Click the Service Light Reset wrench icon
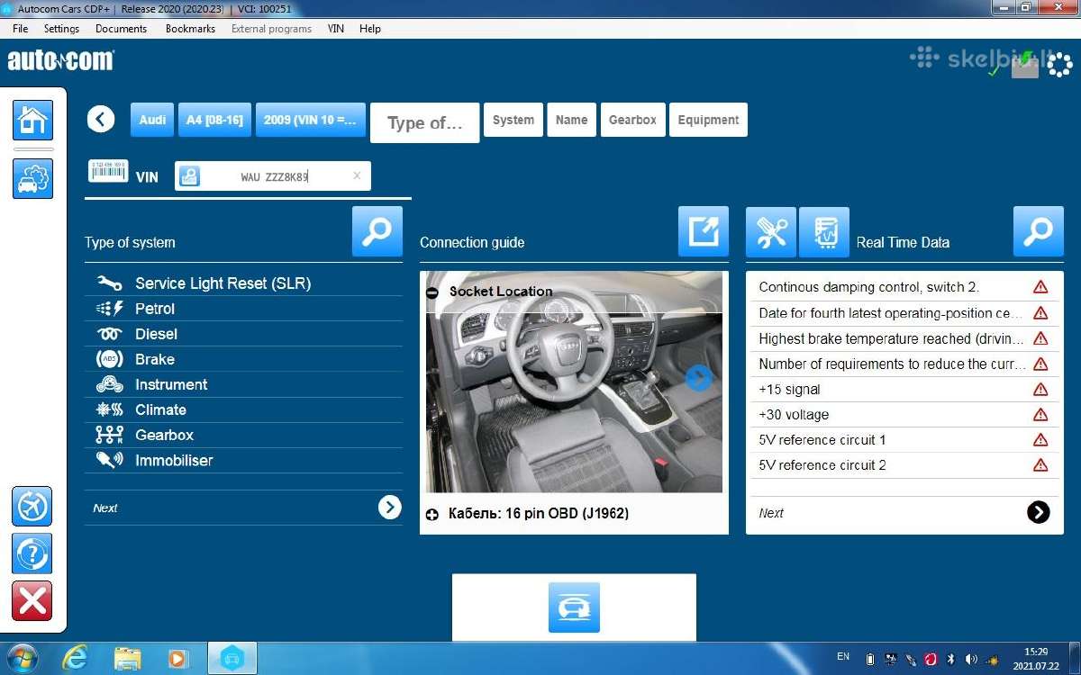 click(x=109, y=283)
